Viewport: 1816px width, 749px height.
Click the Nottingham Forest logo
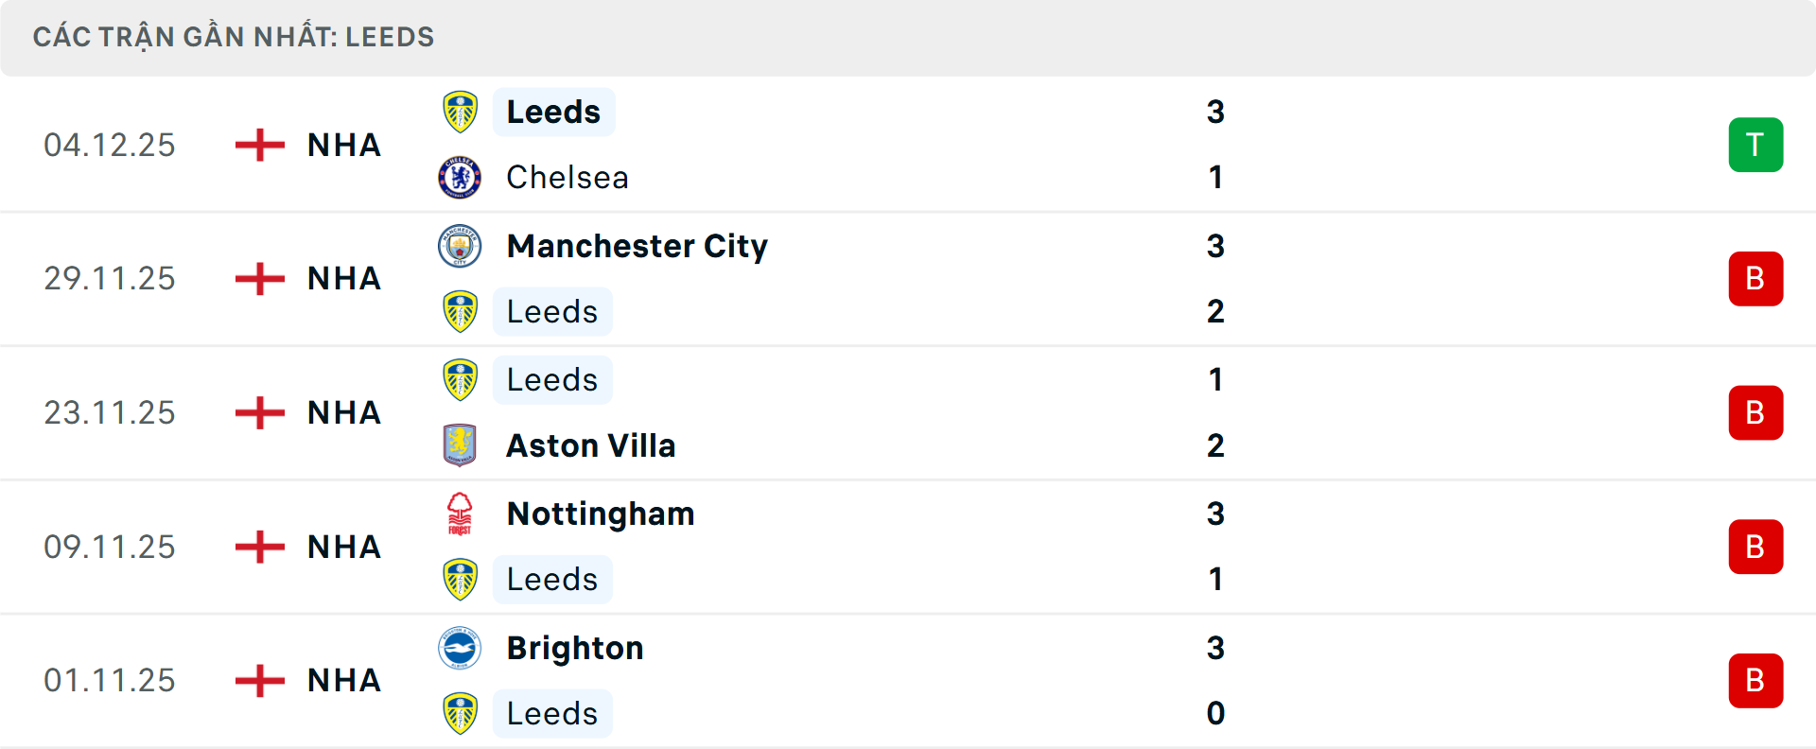(x=461, y=514)
